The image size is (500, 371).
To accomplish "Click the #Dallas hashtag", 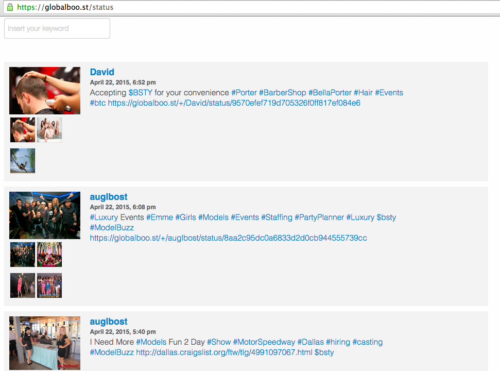I will (311, 342).
